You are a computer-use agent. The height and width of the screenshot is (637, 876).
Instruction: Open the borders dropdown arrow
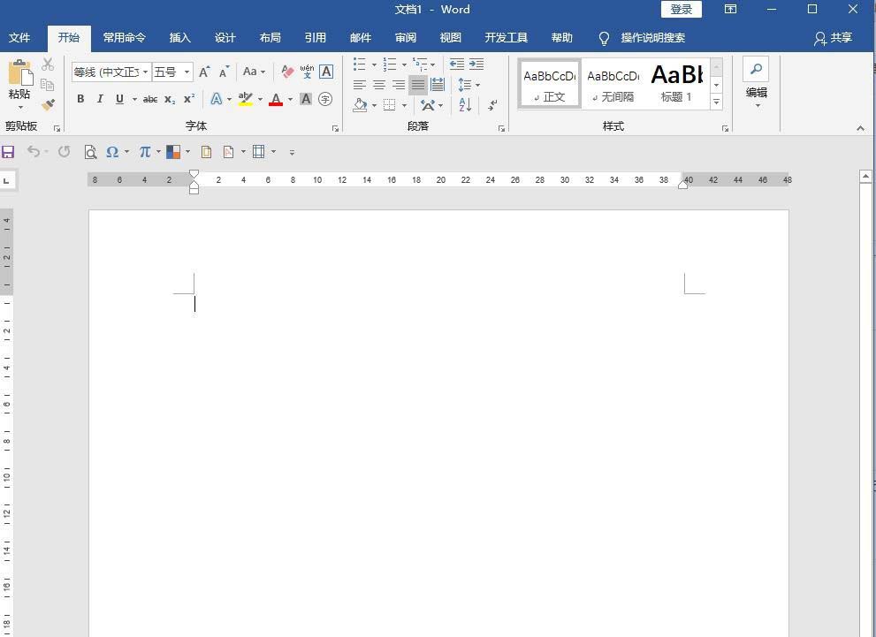[x=405, y=105]
